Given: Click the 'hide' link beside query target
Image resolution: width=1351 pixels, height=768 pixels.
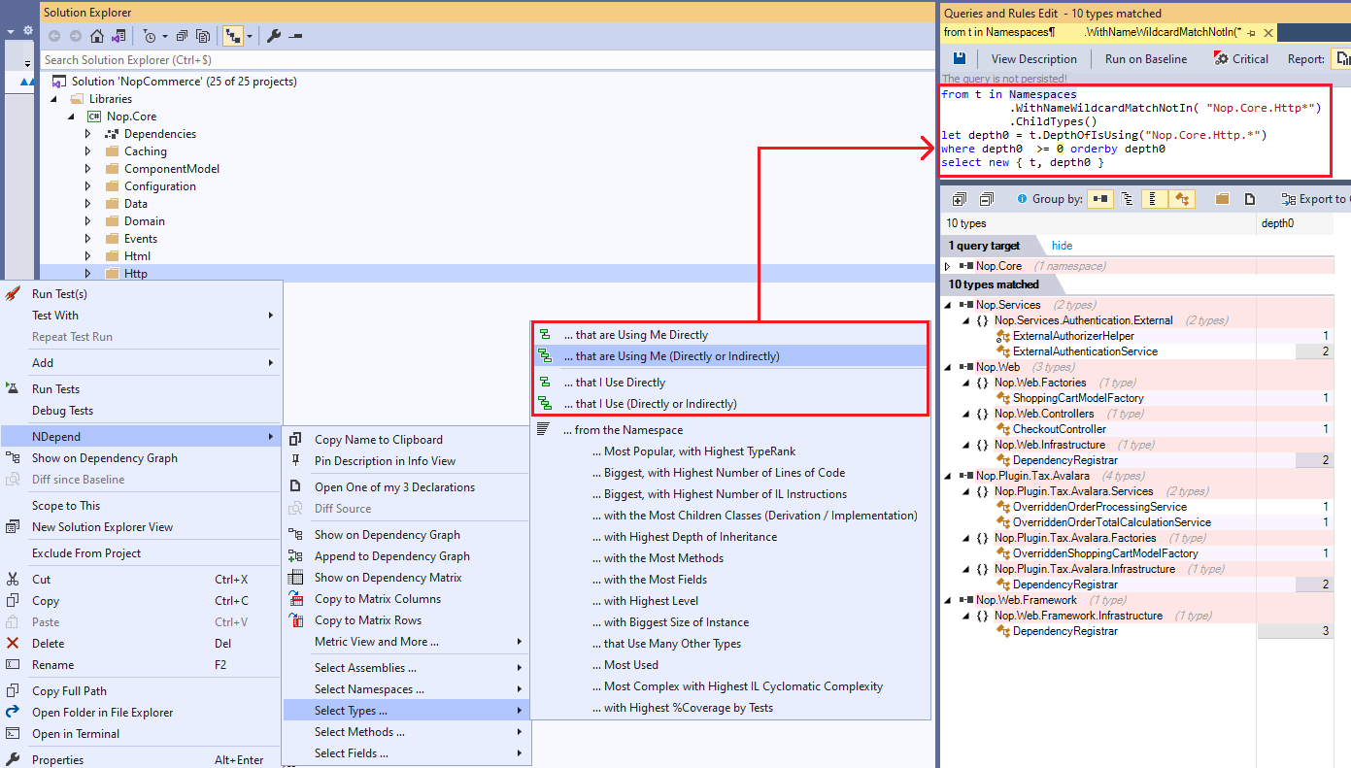Looking at the screenshot, I should click(1062, 246).
